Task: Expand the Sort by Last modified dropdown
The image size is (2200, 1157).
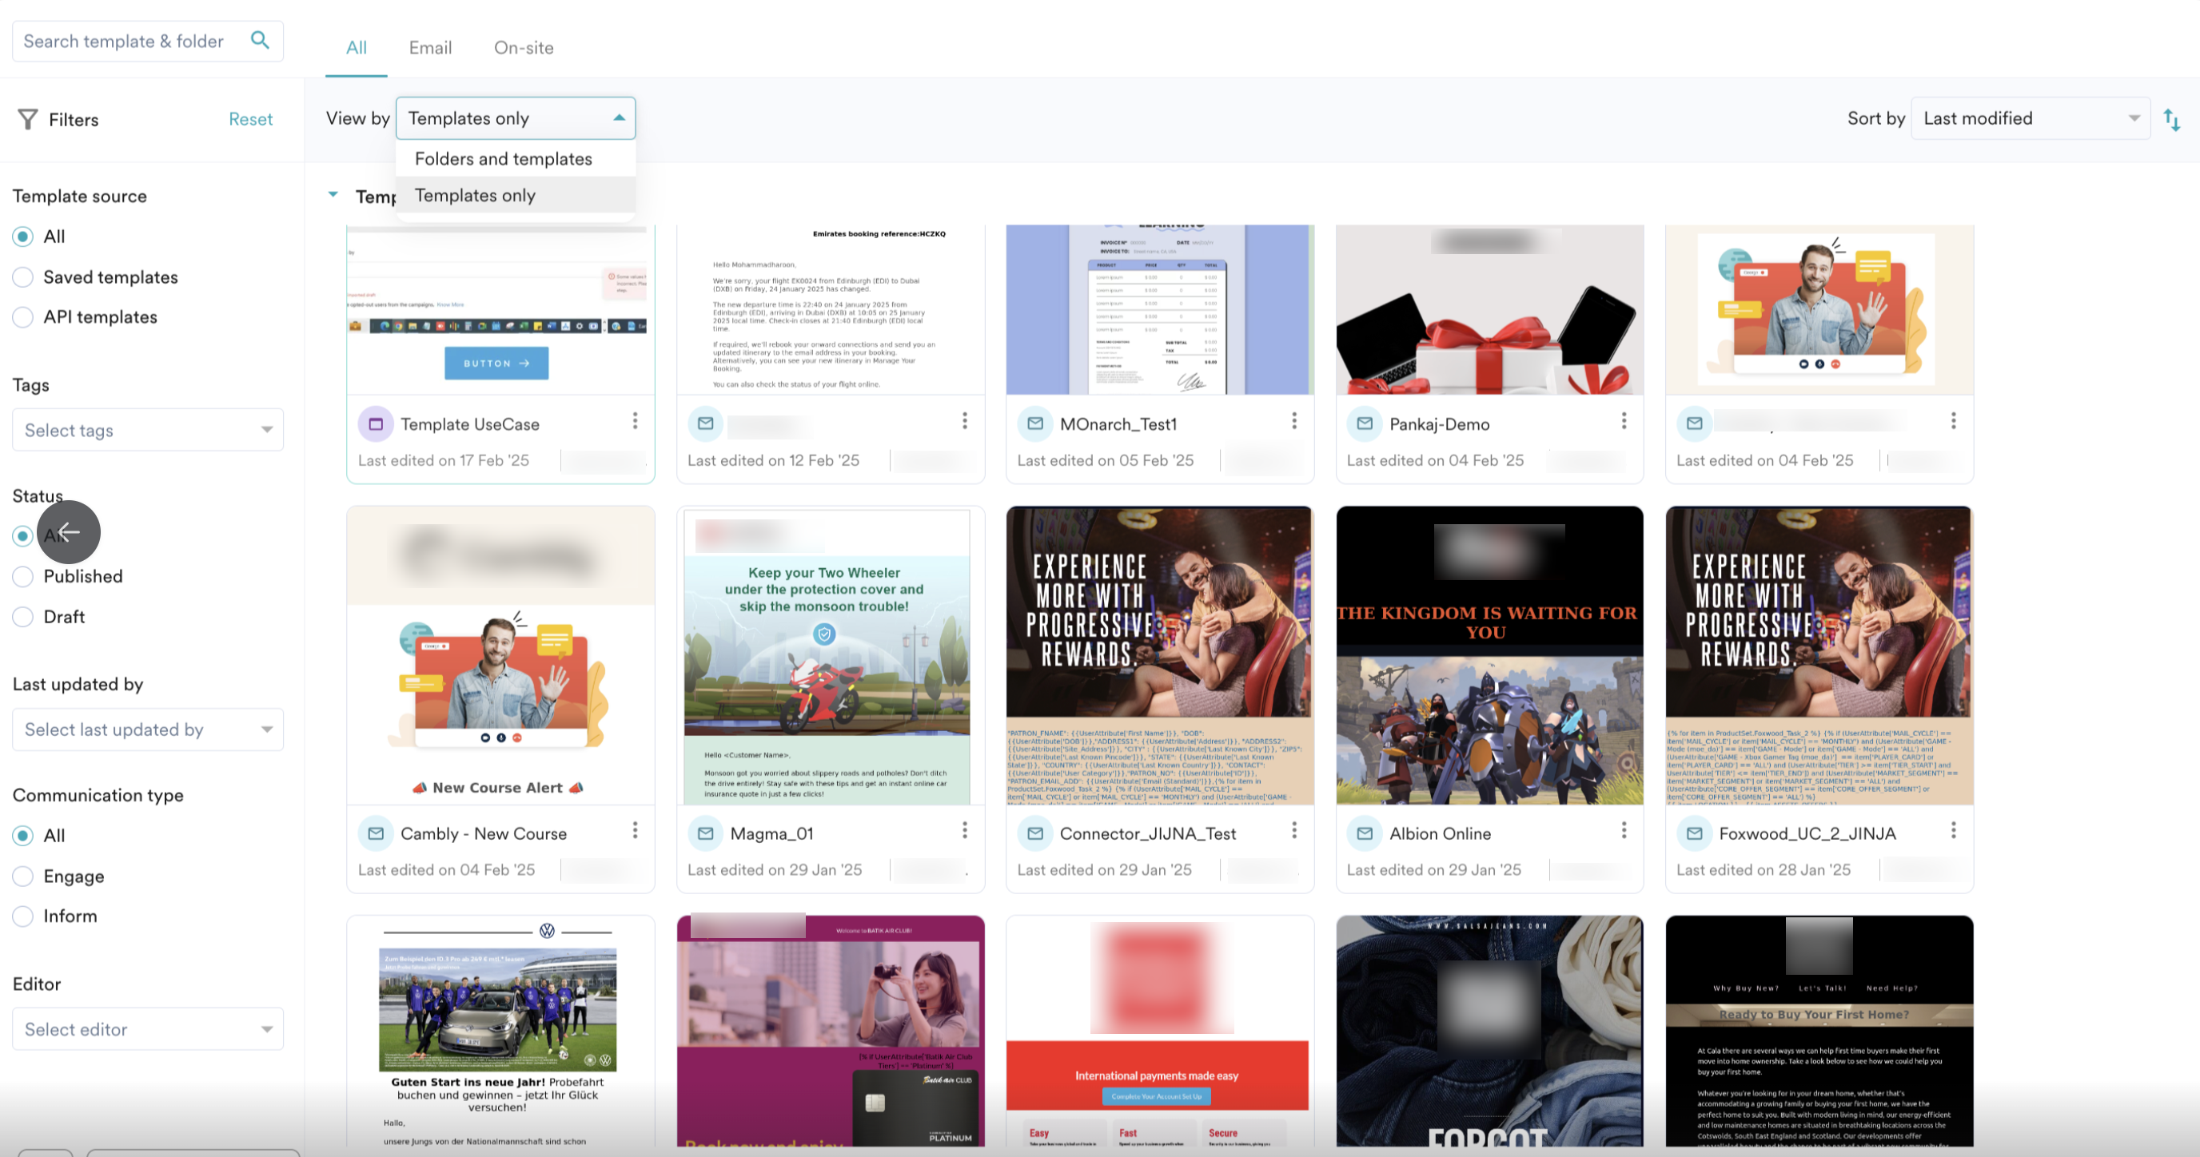Action: (x=2029, y=119)
